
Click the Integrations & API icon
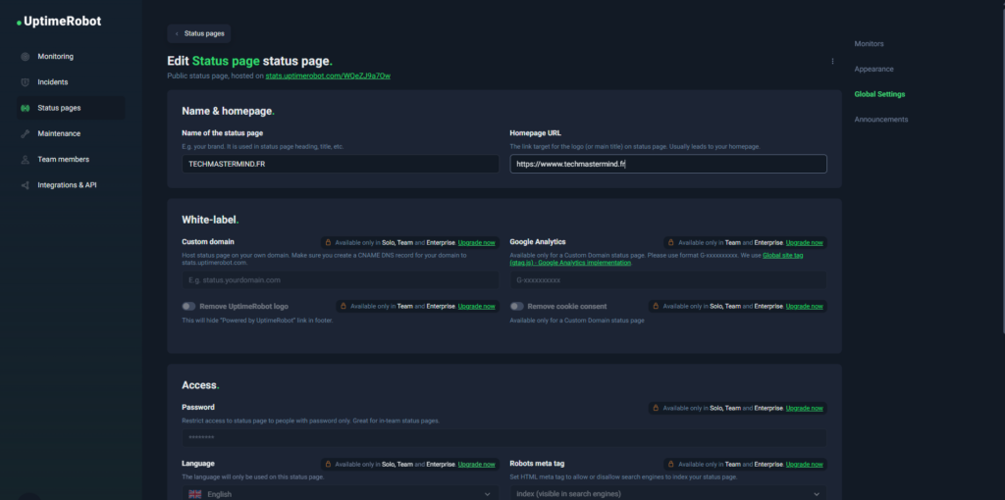click(25, 184)
